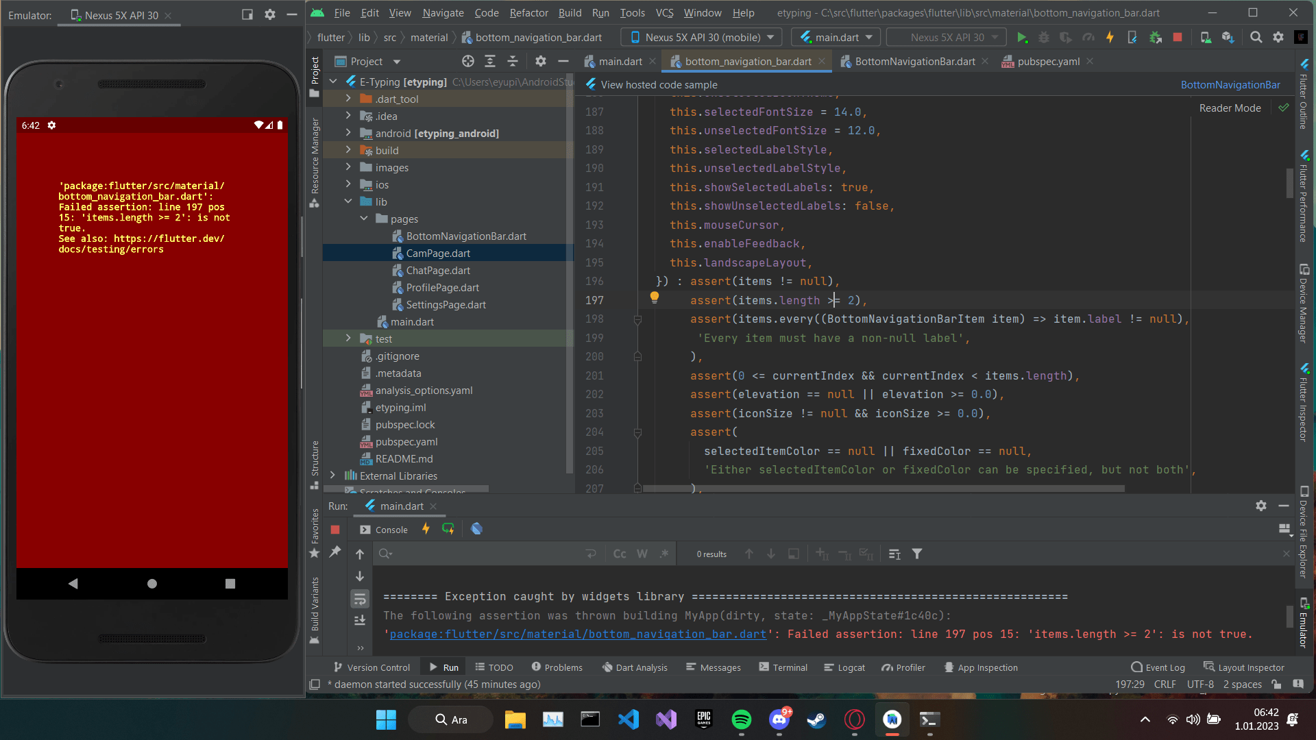Open the main.dart run configuration dropdown
Viewport: 1316px width, 740px height.
(x=835, y=37)
